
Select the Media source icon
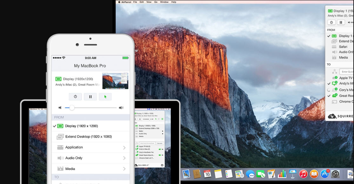(x=60, y=168)
